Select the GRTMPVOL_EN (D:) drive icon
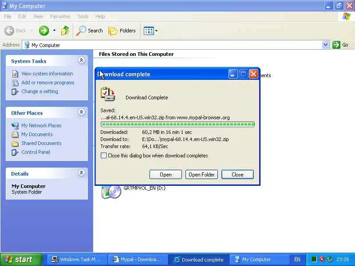 pyautogui.click(x=111, y=192)
